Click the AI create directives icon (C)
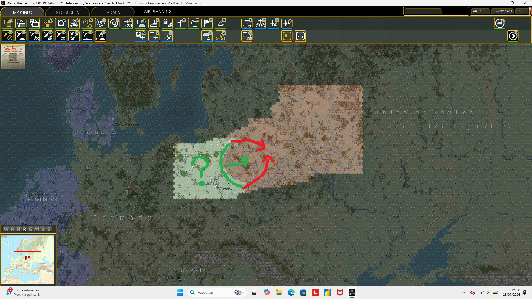Screen dimensions: 532x299 click(x=207, y=36)
